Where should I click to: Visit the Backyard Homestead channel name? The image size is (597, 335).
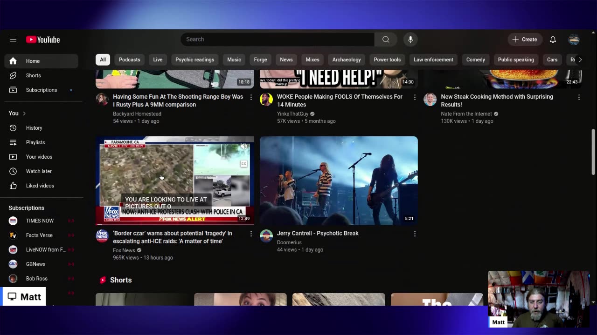pos(137,114)
